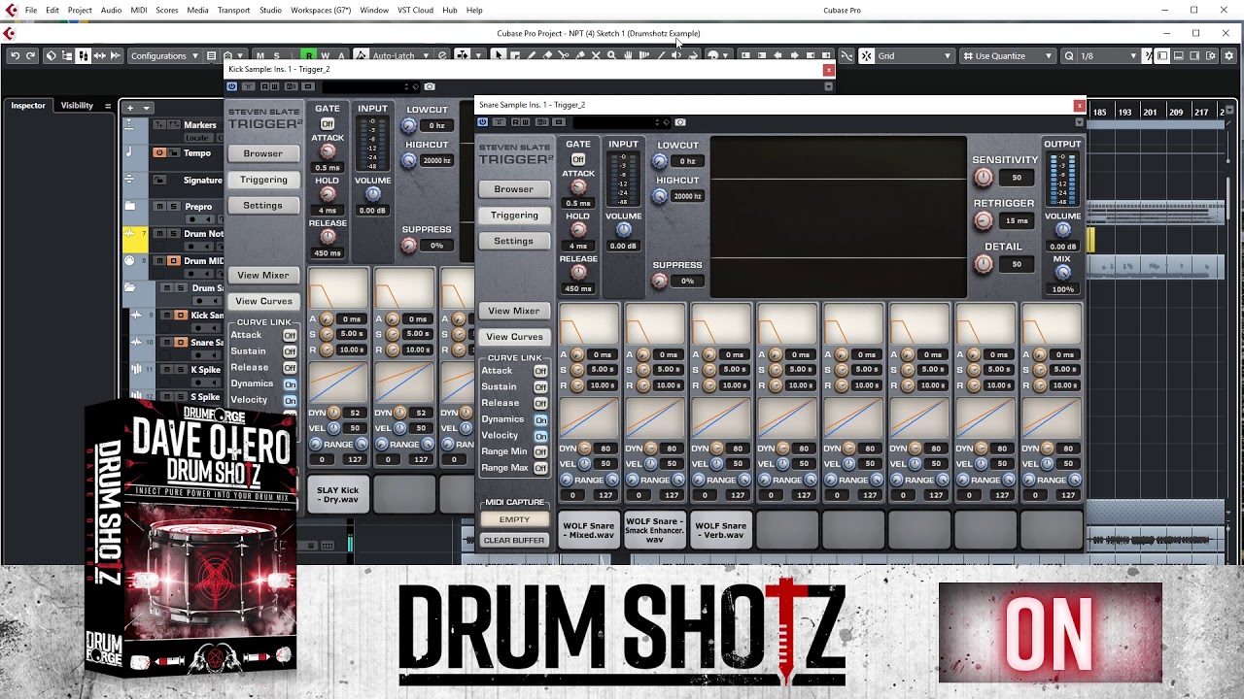
Task: Click the Snare Trigger plug-in power icon
Action: click(x=482, y=122)
